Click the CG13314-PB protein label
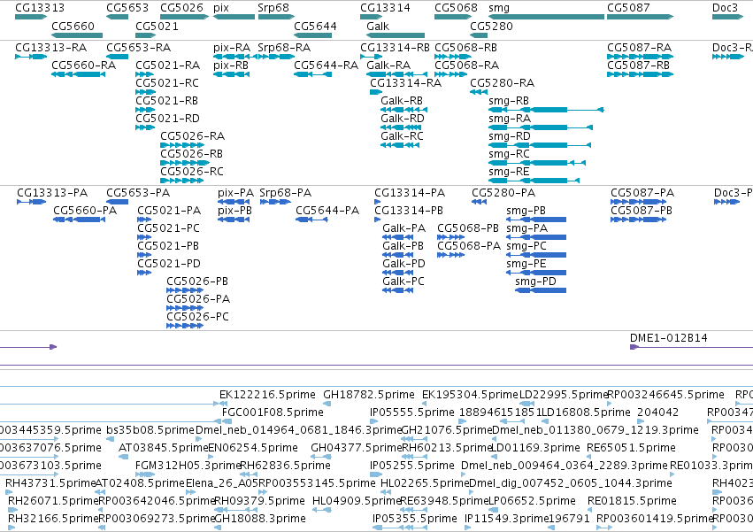The image size is (753, 532). 409,211
